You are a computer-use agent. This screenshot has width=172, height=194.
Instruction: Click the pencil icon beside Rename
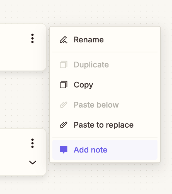pos(64,40)
